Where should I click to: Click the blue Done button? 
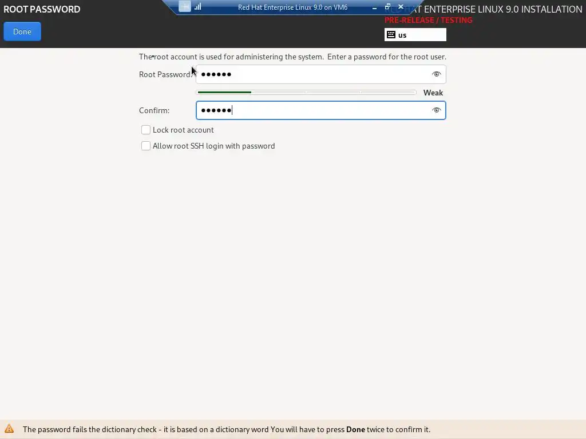coord(22,32)
